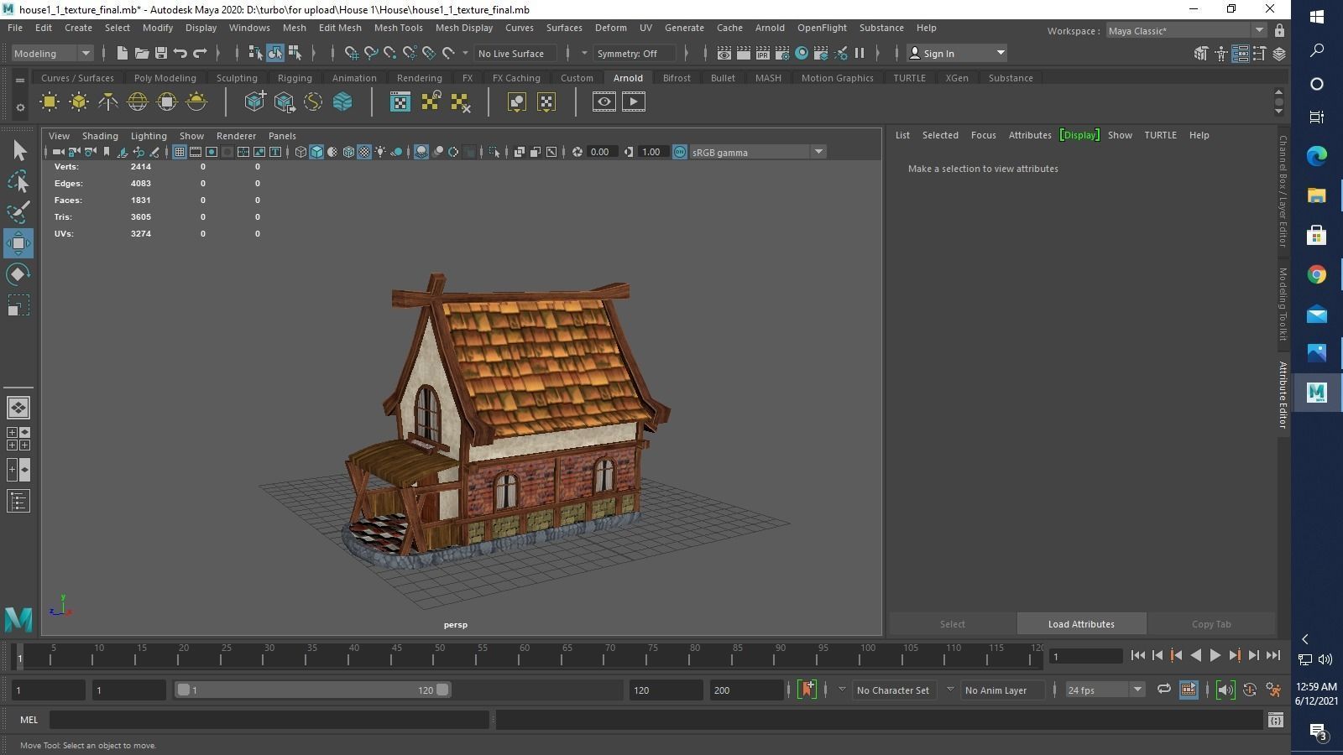Select the arrow Select tool in toolbox

pyautogui.click(x=18, y=150)
